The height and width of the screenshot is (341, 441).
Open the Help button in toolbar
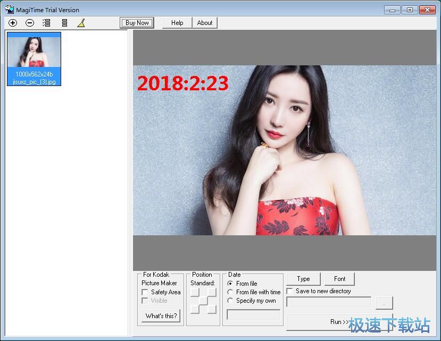click(177, 23)
